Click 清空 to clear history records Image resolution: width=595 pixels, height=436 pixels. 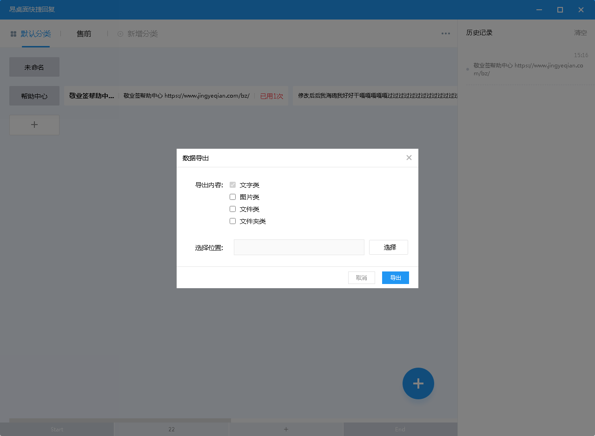[581, 33]
